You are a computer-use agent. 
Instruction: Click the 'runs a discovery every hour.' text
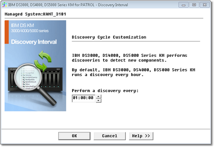pyautogui.click(x=108, y=75)
